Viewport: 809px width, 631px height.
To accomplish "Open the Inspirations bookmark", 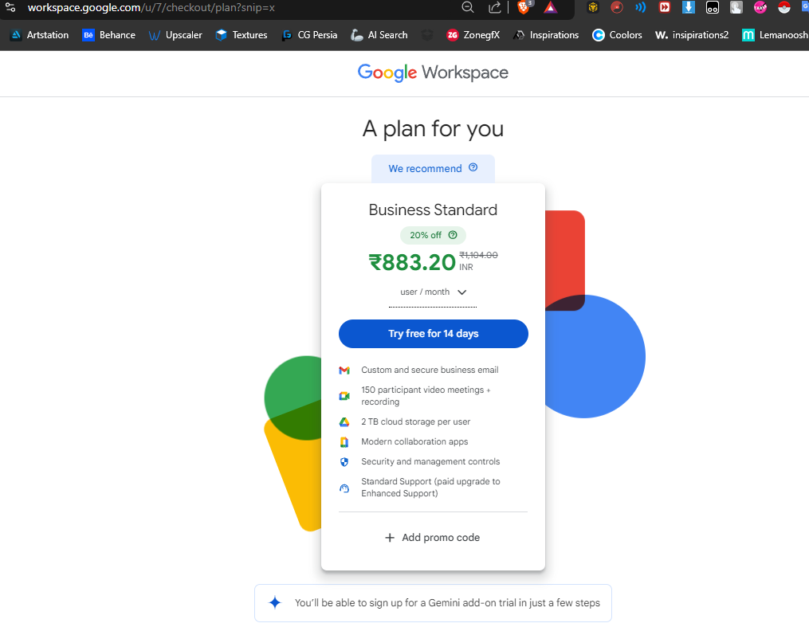I will pos(546,35).
